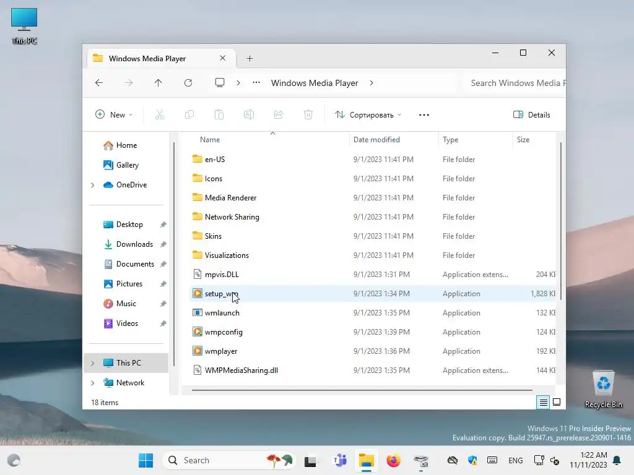Click the Delete trash icon
Image resolution: width=634 pixels, height=475 pixels.
(x=308, y=114)
